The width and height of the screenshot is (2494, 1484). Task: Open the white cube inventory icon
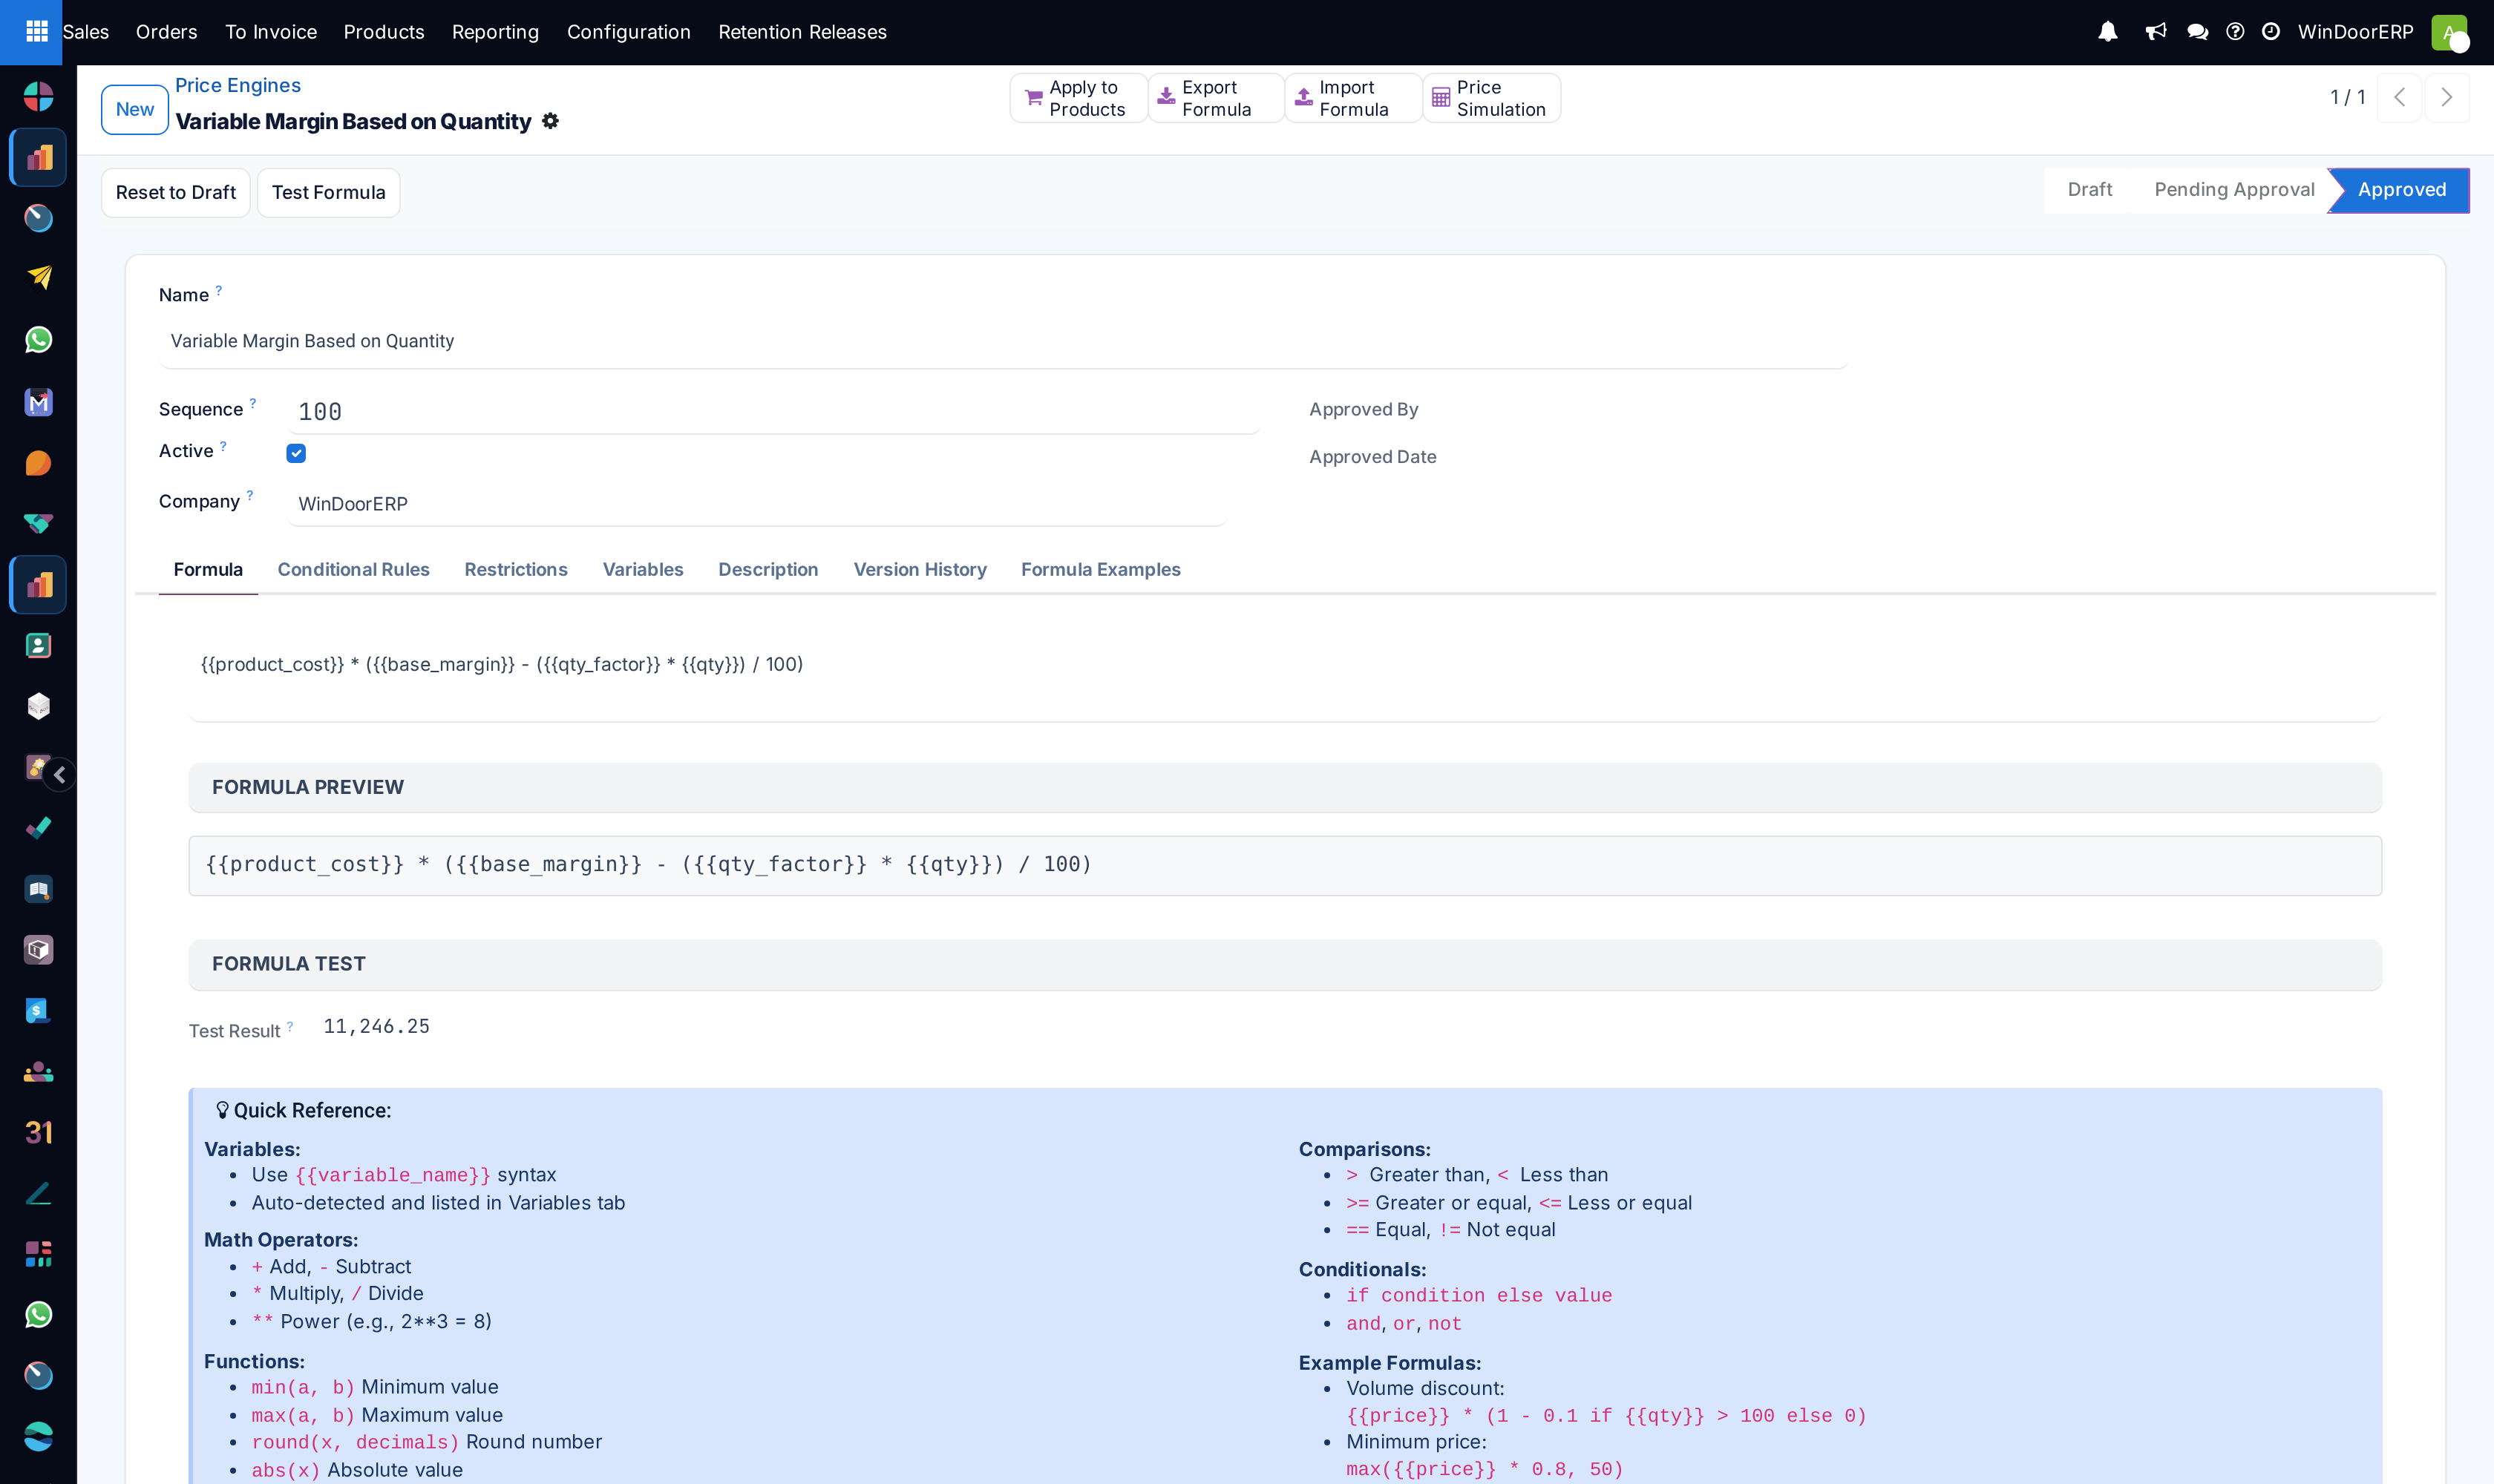click(38, 706)
